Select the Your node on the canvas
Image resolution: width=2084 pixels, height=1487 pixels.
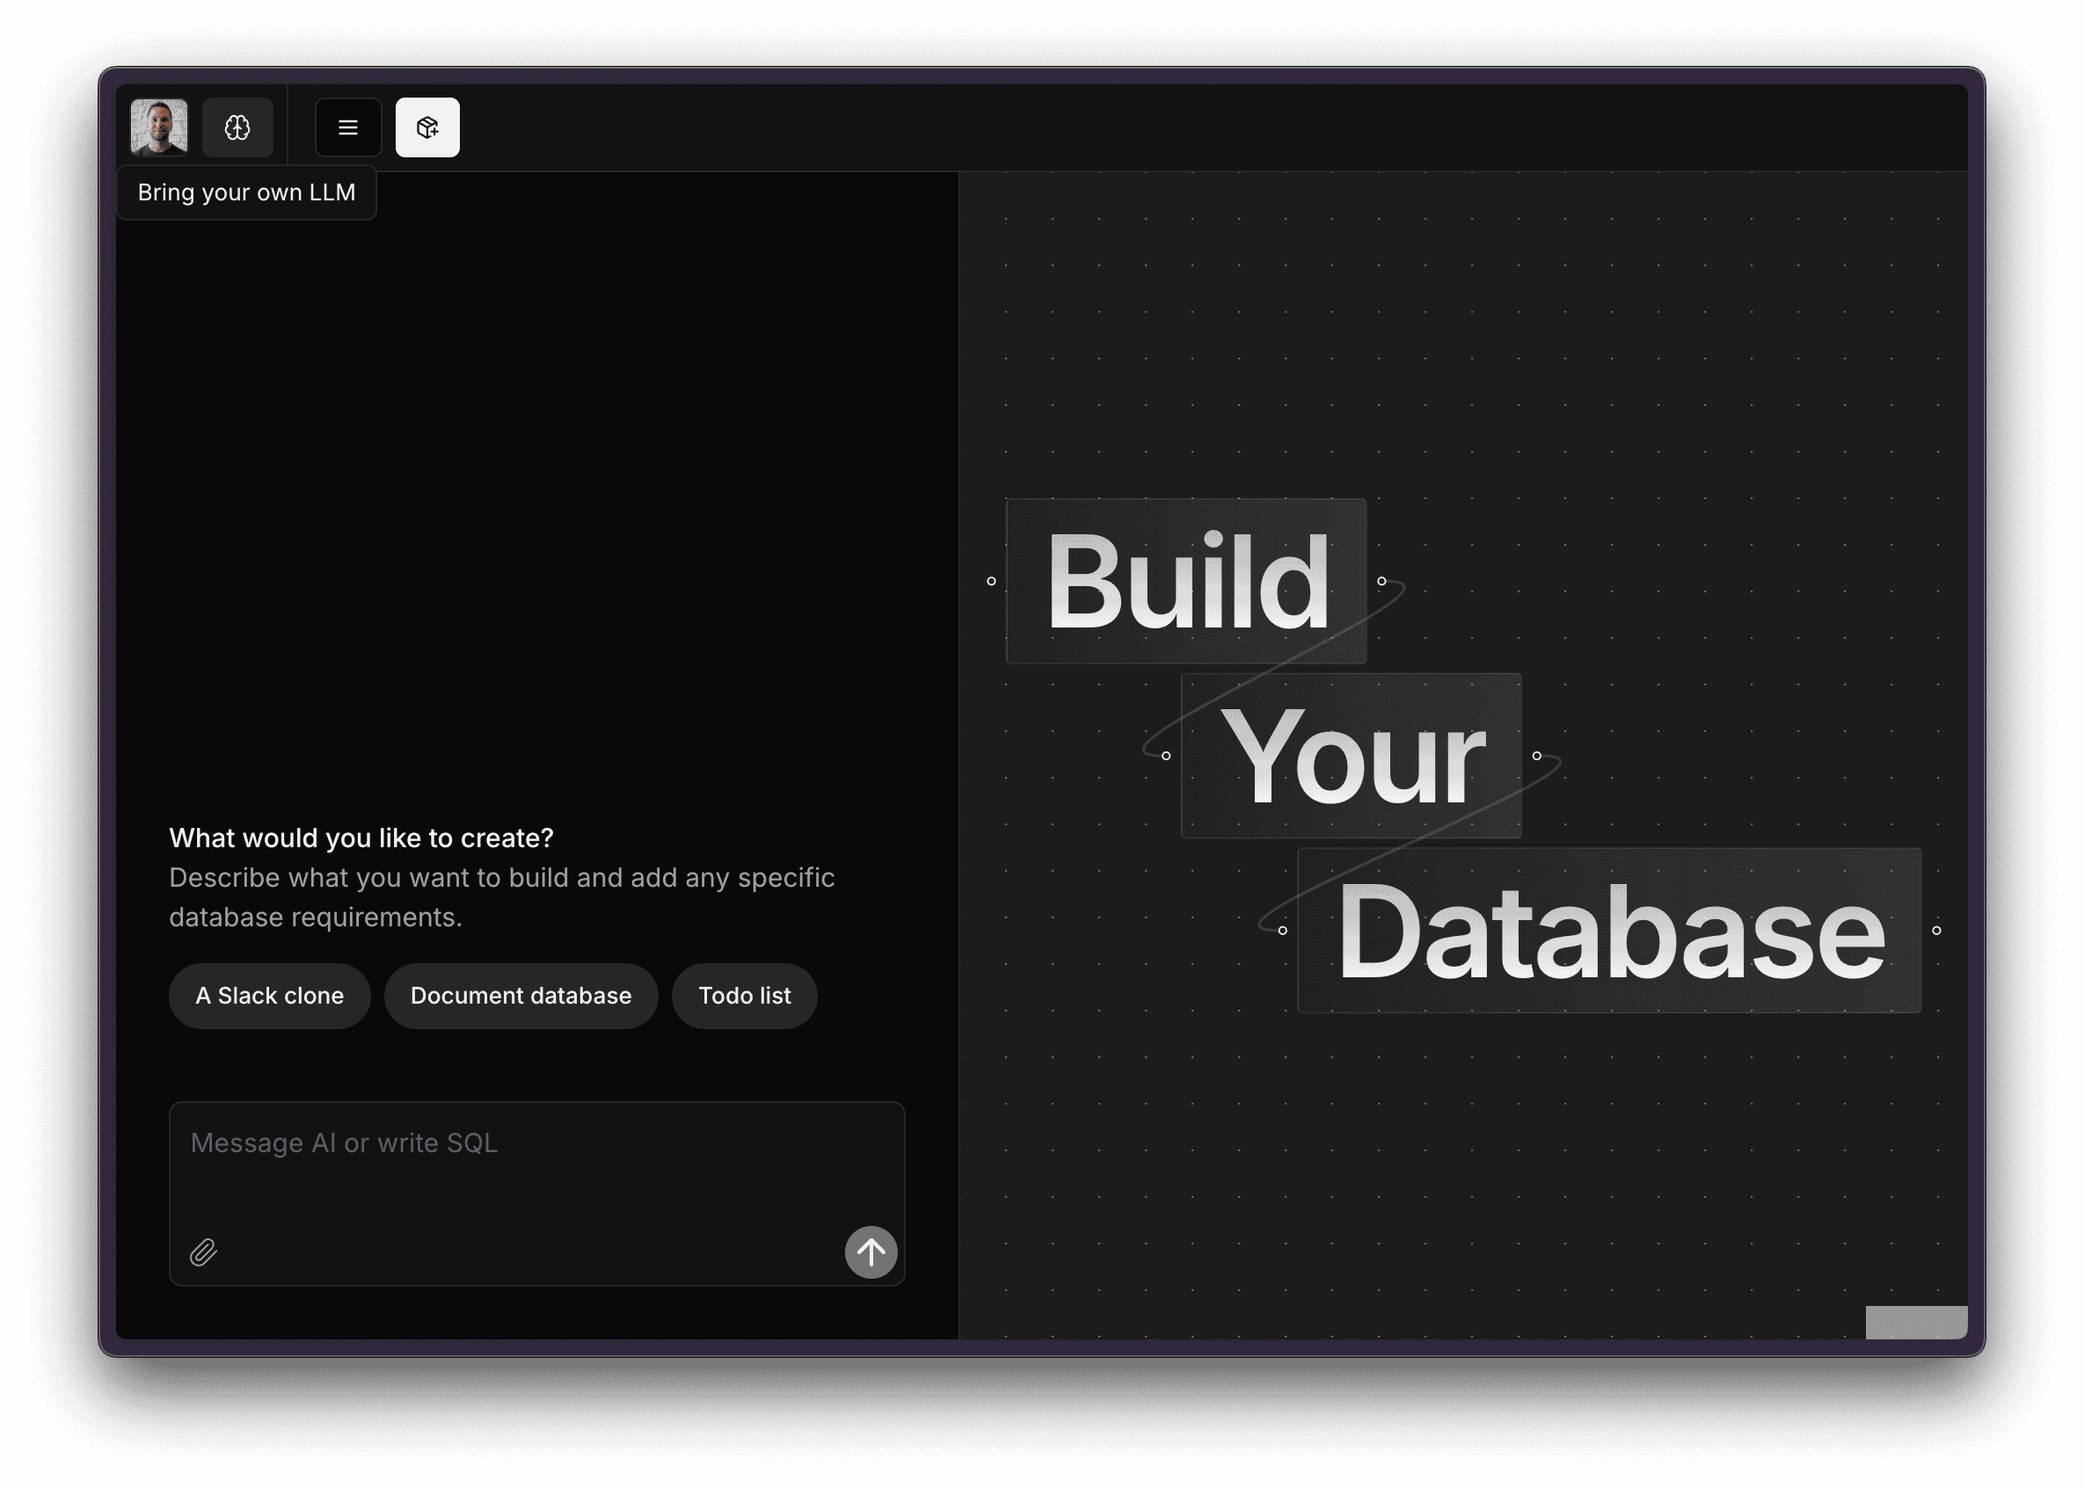tap(1353, 756)
